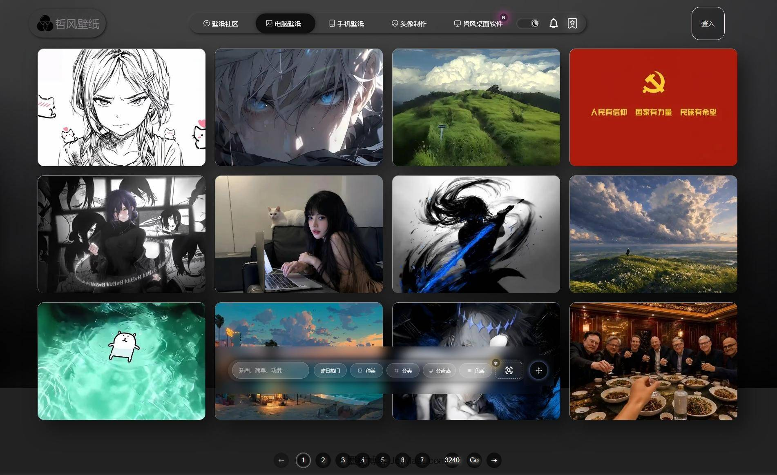The width and height of the screenshot is (777, 475).
Task: Open the black and blue ink figure wallpaper
Action: point(476,234)
